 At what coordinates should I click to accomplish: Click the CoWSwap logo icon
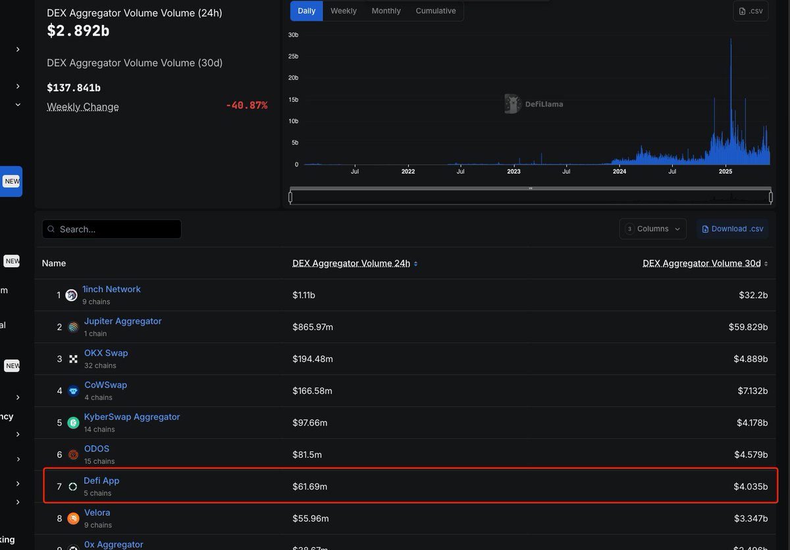tap(73, 391)
